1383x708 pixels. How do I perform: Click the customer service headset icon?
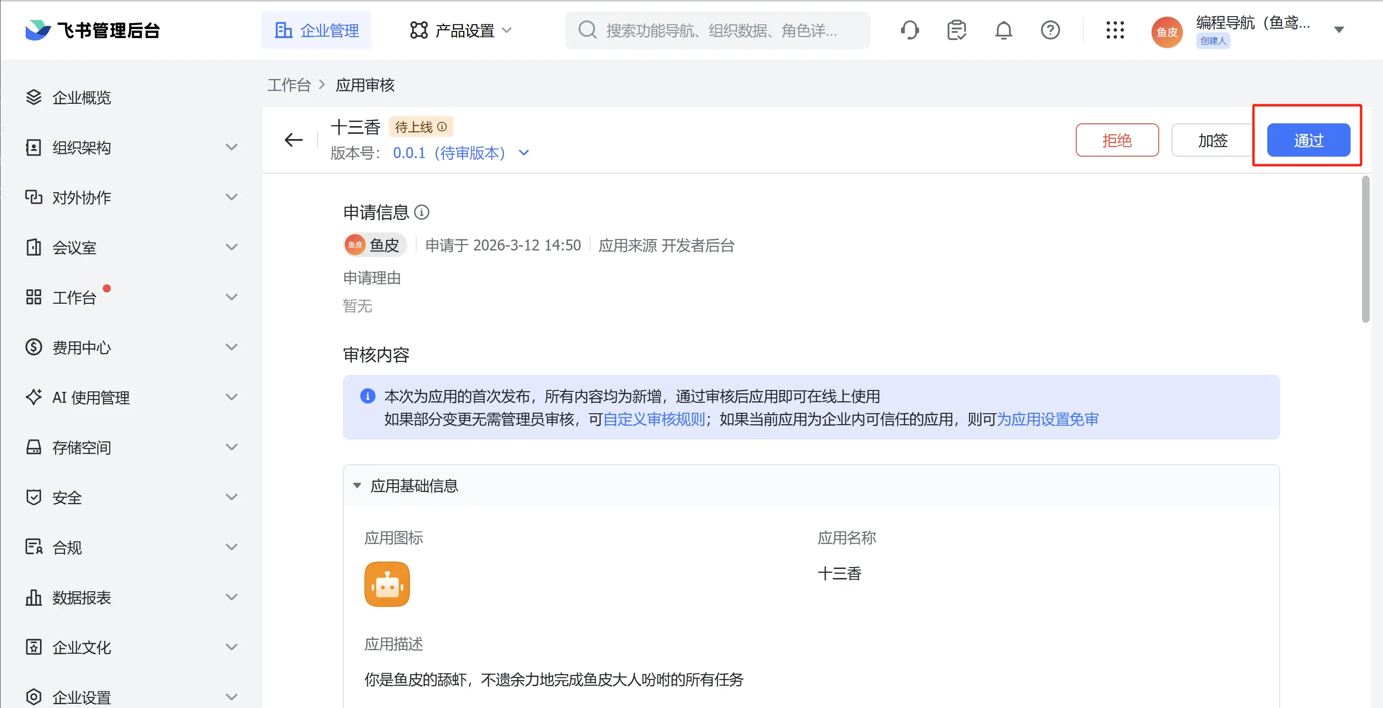(x=910, y=30)
